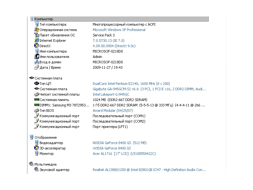This screenshot has height=190, width=253.
Task: Select the Service Pack 3 value
Action: click(104, 35)
